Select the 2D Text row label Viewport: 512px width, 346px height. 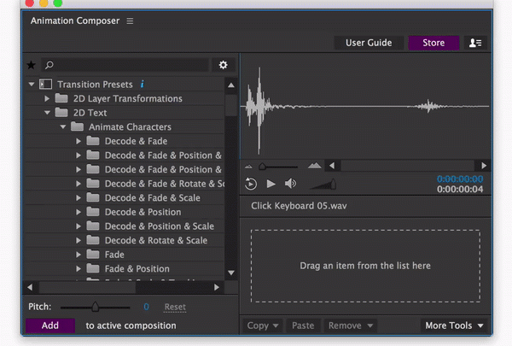pyautogui.click(x=90, y=113)
